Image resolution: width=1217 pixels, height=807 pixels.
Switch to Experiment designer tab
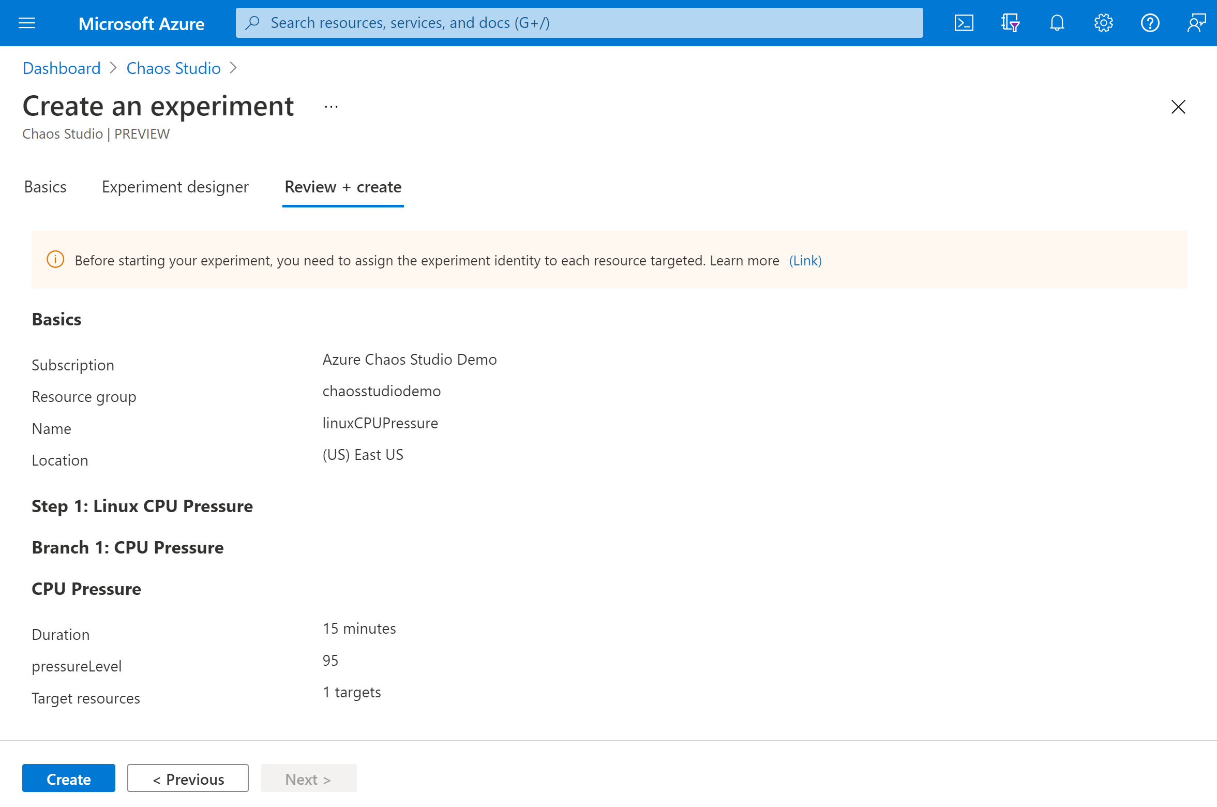point(175,186)
